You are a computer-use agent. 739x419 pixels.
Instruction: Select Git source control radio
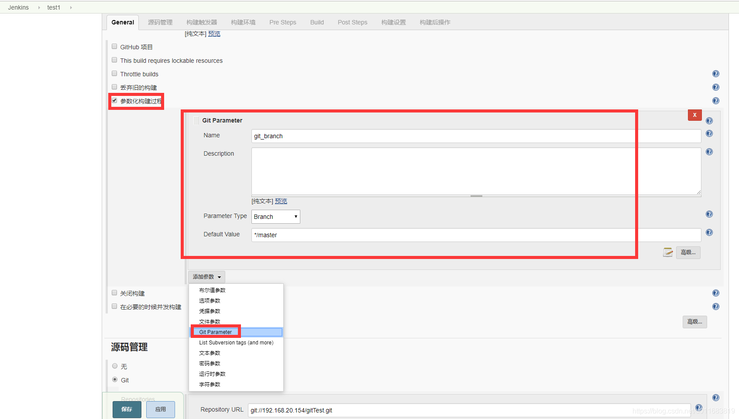point(115,379)
